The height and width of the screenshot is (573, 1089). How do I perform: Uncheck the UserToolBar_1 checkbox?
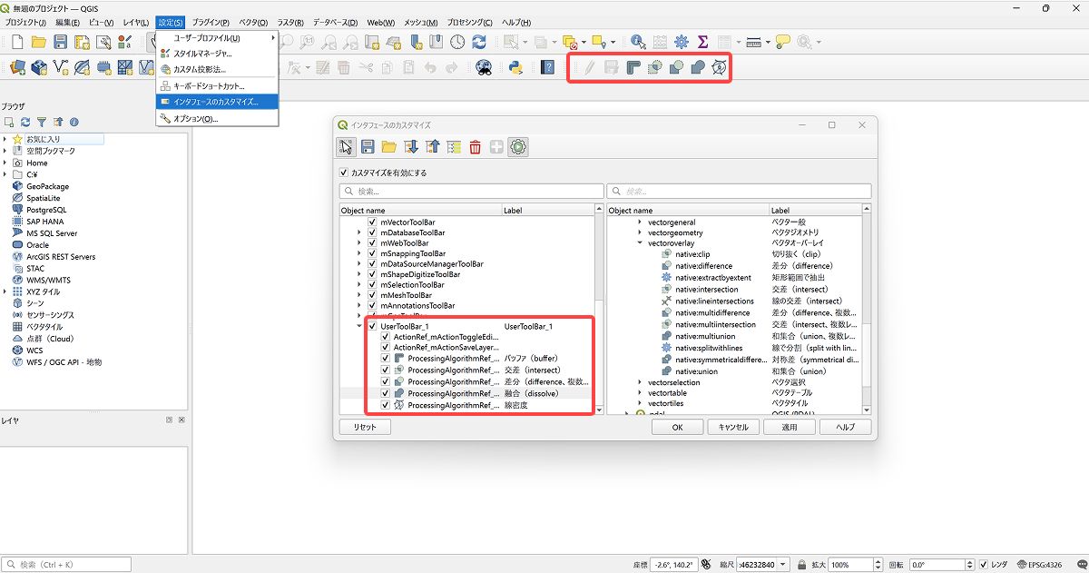(372, 326)
